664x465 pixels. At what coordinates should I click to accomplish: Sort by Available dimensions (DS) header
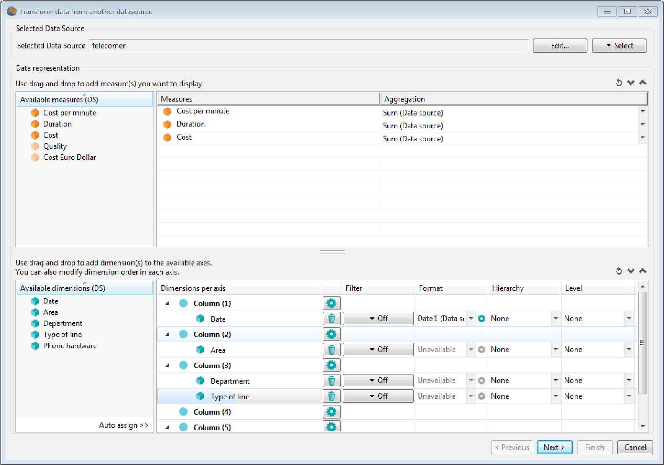tap(84, 288)
